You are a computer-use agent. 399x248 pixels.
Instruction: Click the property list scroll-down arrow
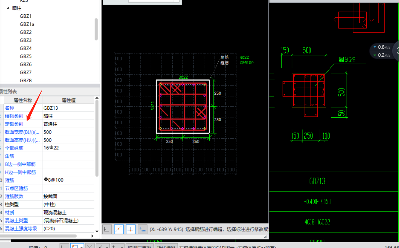tap(97, 231)
